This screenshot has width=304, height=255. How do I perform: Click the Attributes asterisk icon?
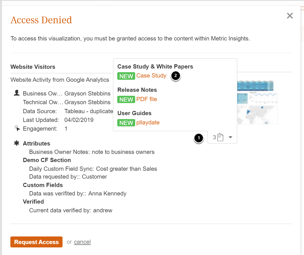pyautogui.click(x=17, y=144)
